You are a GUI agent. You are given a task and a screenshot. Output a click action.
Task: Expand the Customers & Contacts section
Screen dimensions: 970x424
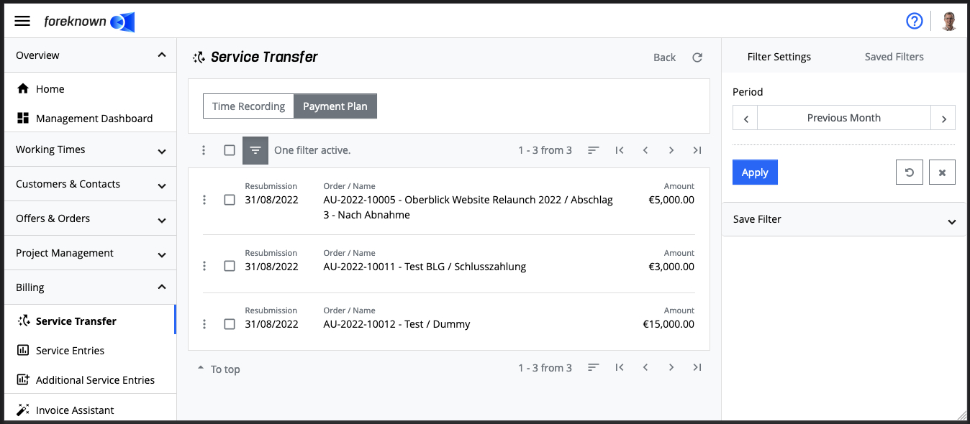90,184
